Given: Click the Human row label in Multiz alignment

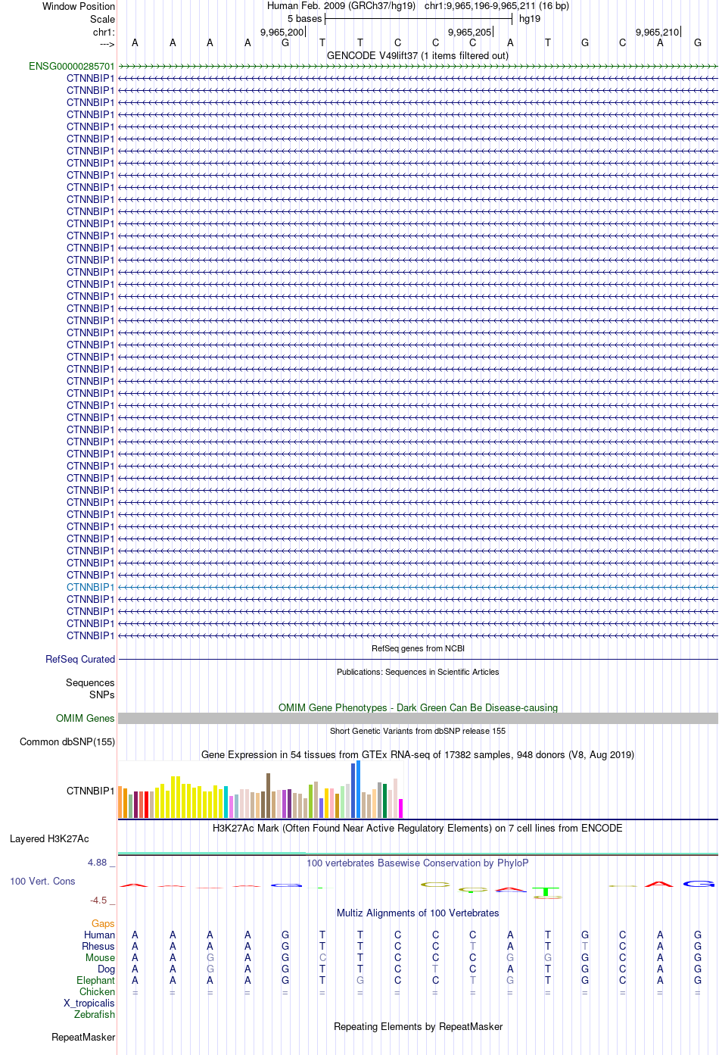Looking at the screenshot, I should pos(99,935).
